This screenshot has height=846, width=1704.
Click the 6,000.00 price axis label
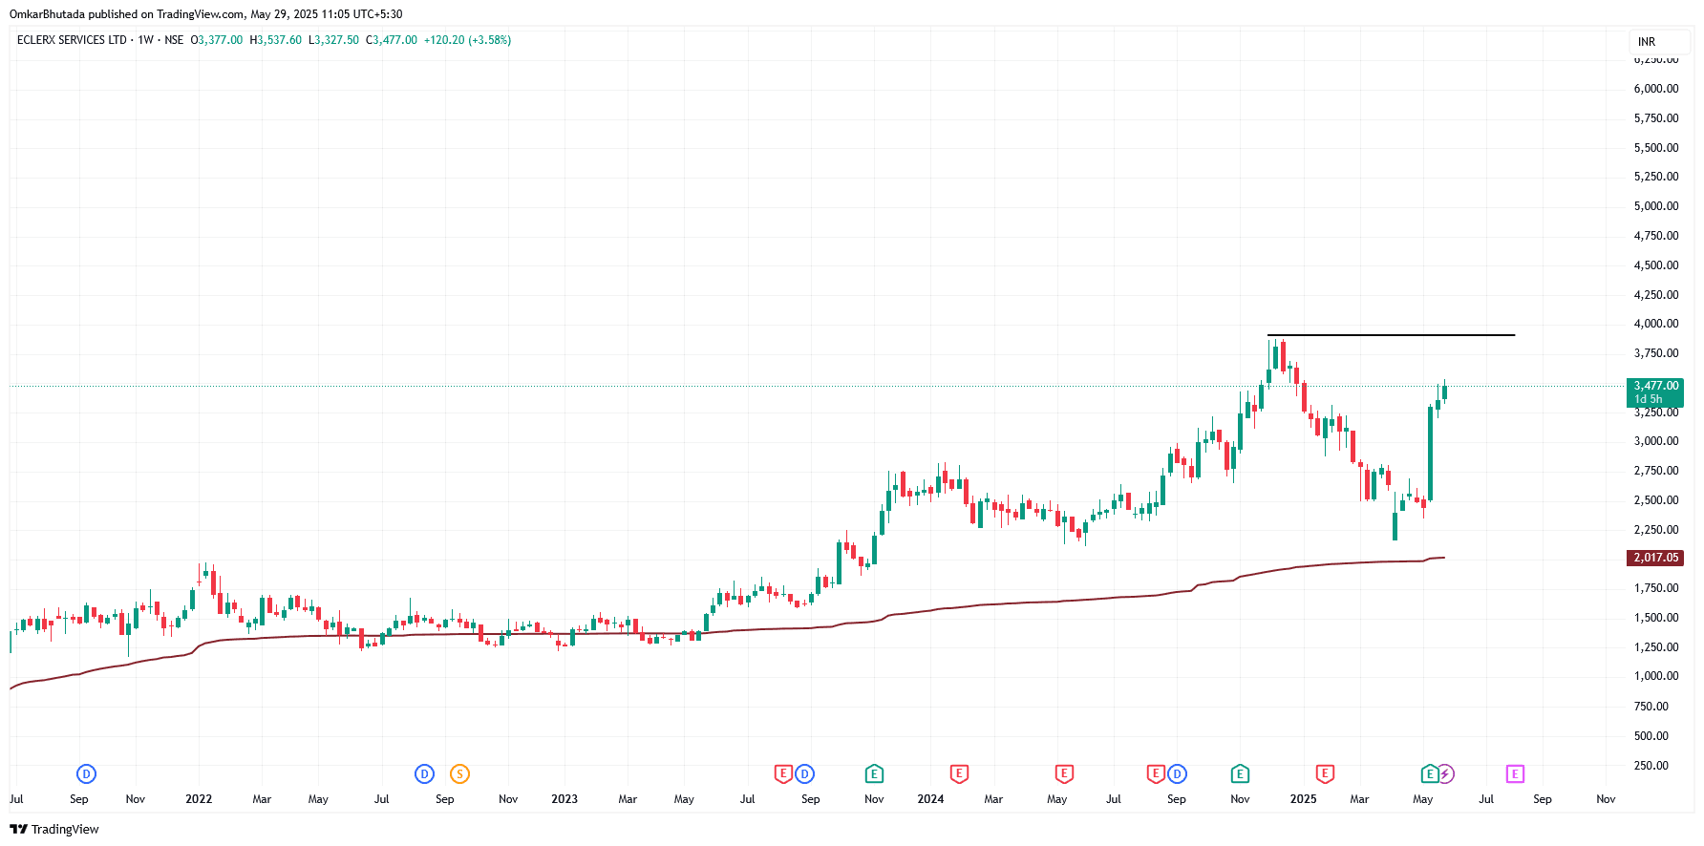[x=1656, y=89]
